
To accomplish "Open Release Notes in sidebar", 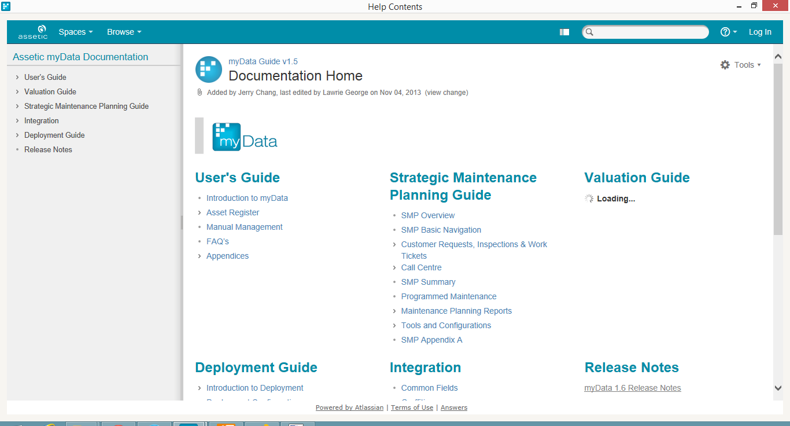I will click(48, 149).
